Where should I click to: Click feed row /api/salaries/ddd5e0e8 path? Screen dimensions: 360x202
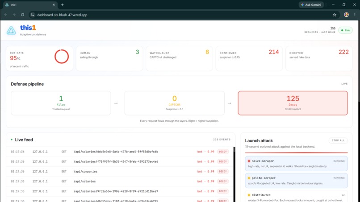tap(116, 152)
